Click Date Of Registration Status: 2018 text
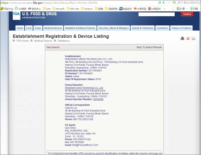 [83, 79]
